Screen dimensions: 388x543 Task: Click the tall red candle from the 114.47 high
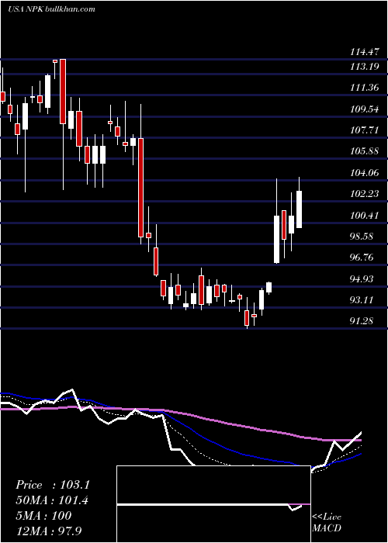63,92
